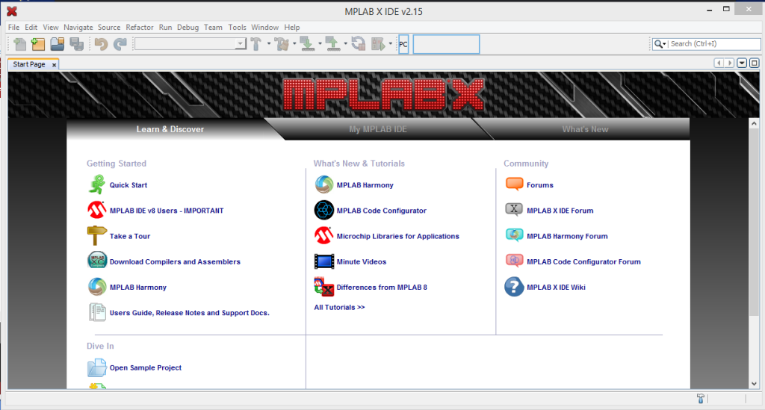The image size is (765, 410).
Task: Click the vertical scrollbar up arrow
Action: coord(754,124)
